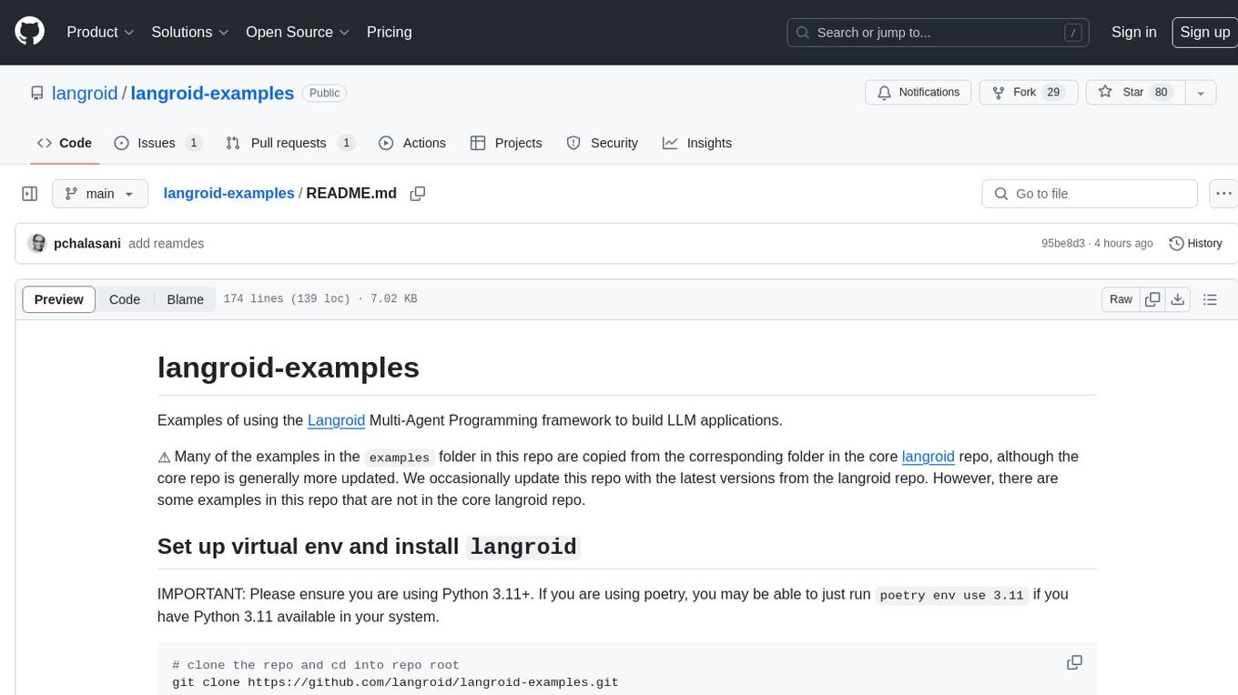Click the Set up virtual env heading
This screenshot has width=1238, height=695.
369,547
